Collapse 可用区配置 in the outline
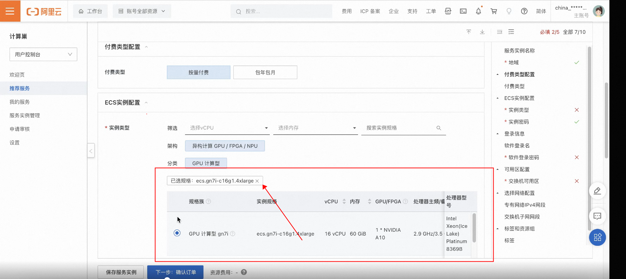This screenshot has height=279, width=626. click(x=497, y=170)
